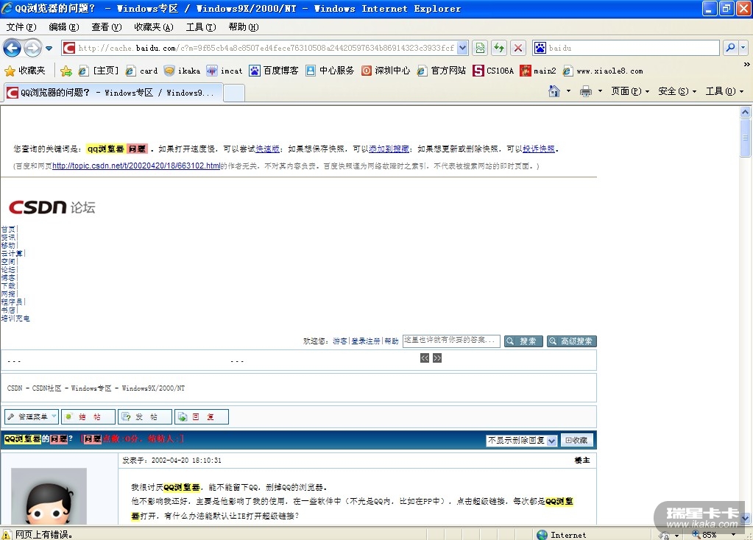Click the 云计算 navigation link
Screen dimensions: 753x540
pyautogui.click(x=12, y=253)
